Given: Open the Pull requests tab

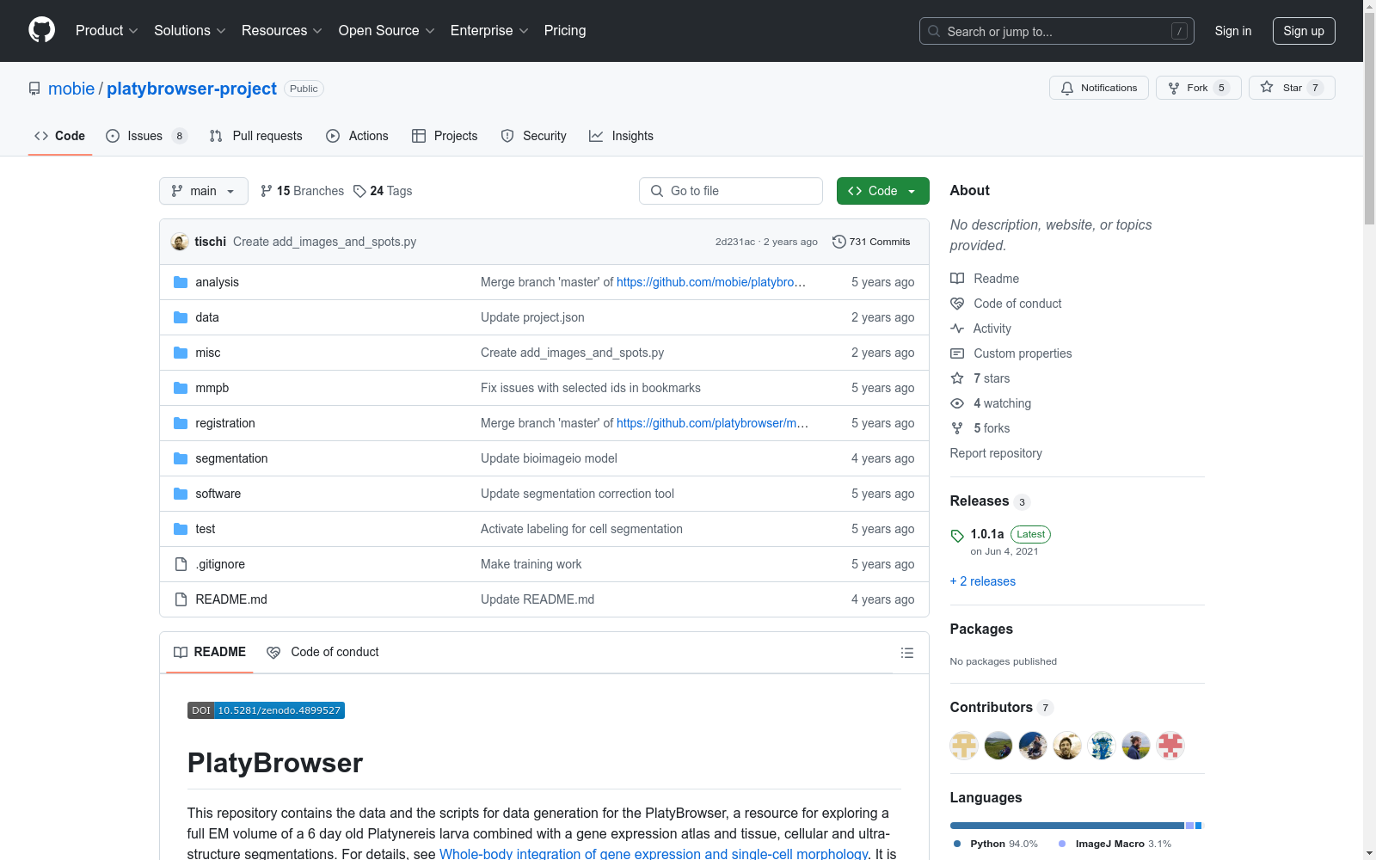Looking at the screenshot, I should tap(256, 136).
